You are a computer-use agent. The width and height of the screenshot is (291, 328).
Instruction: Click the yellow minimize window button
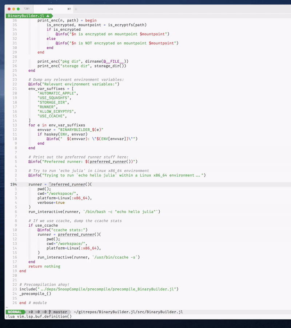13,9
